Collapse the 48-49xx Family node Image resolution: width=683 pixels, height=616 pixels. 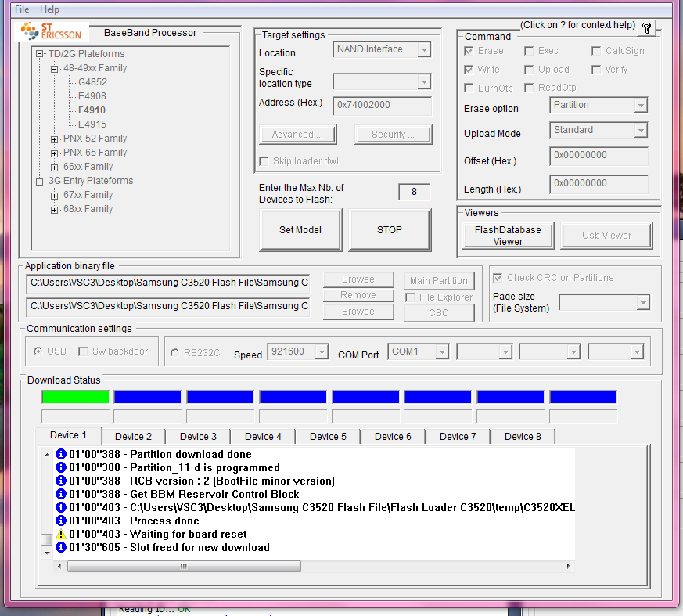click(x=55, y=68)
